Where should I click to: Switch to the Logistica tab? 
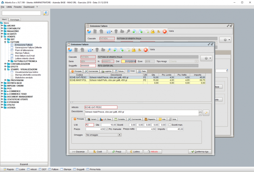tap(106, 71)
